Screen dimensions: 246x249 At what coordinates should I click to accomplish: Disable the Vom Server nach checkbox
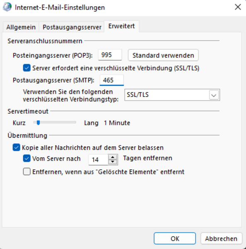[27, 159]
